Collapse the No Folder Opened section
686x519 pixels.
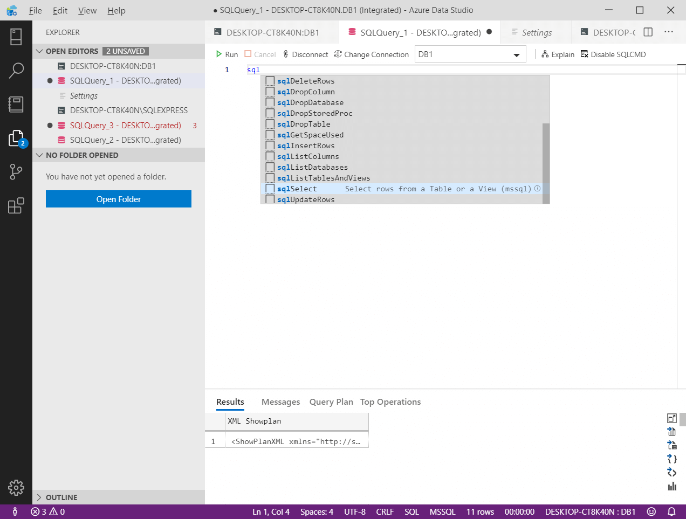click(119, 155)
